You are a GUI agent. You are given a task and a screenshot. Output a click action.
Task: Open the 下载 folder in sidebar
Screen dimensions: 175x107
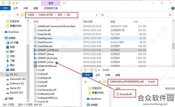point(12,61)
